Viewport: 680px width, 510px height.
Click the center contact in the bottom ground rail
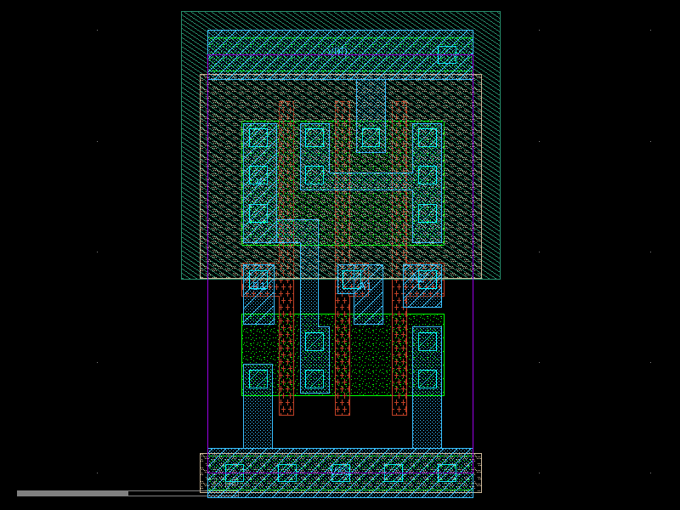pos(341,473)
